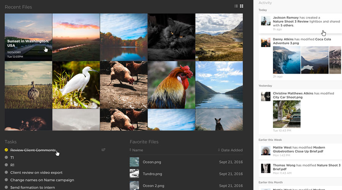The image size is (342, 190).
Task: Open Ocean 2.png thumbnail in Favorite Files
Action: [x=135, y=185]
